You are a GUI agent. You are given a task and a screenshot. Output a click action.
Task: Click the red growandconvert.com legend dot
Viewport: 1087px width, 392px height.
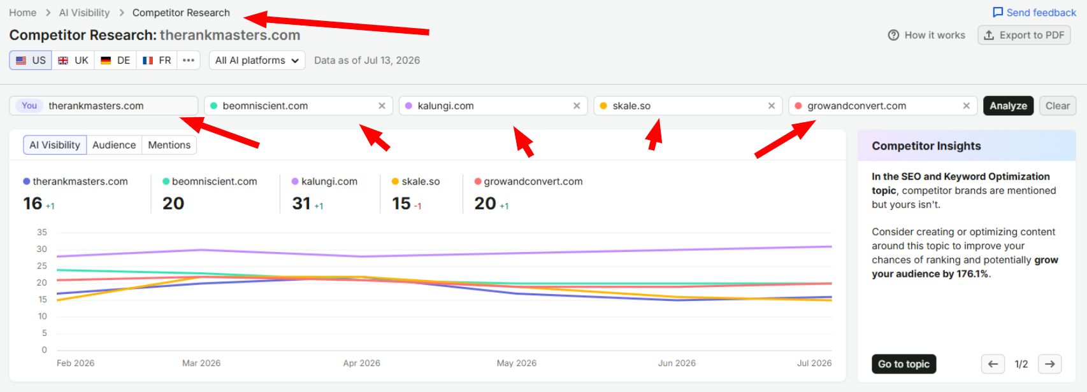click(478, 181)
